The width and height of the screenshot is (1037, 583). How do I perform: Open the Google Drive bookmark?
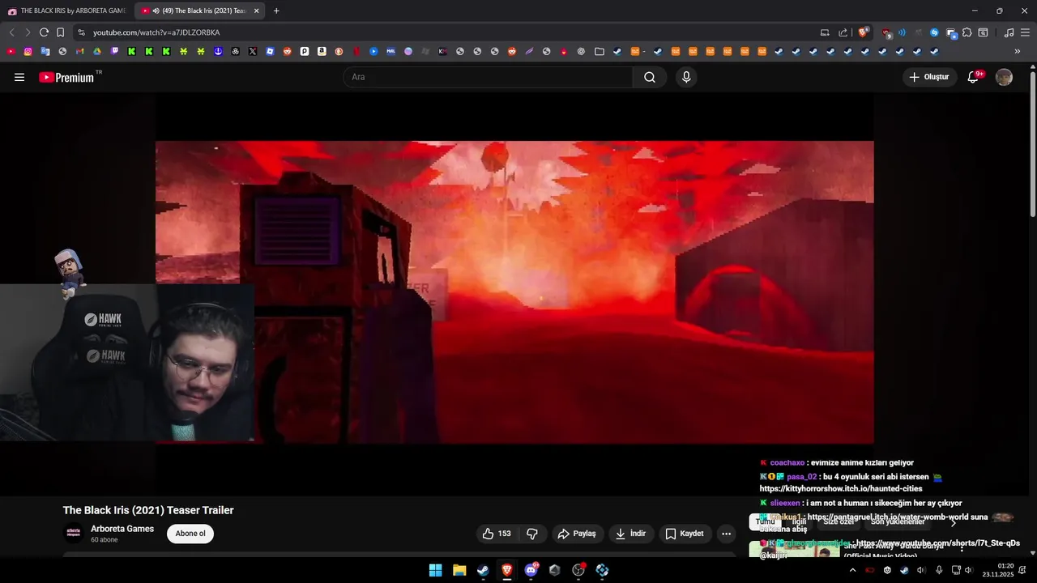coord(97,51)
